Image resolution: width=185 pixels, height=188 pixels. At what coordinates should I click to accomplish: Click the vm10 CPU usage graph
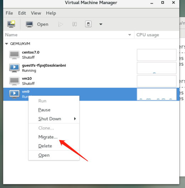(x=156, y=81)
